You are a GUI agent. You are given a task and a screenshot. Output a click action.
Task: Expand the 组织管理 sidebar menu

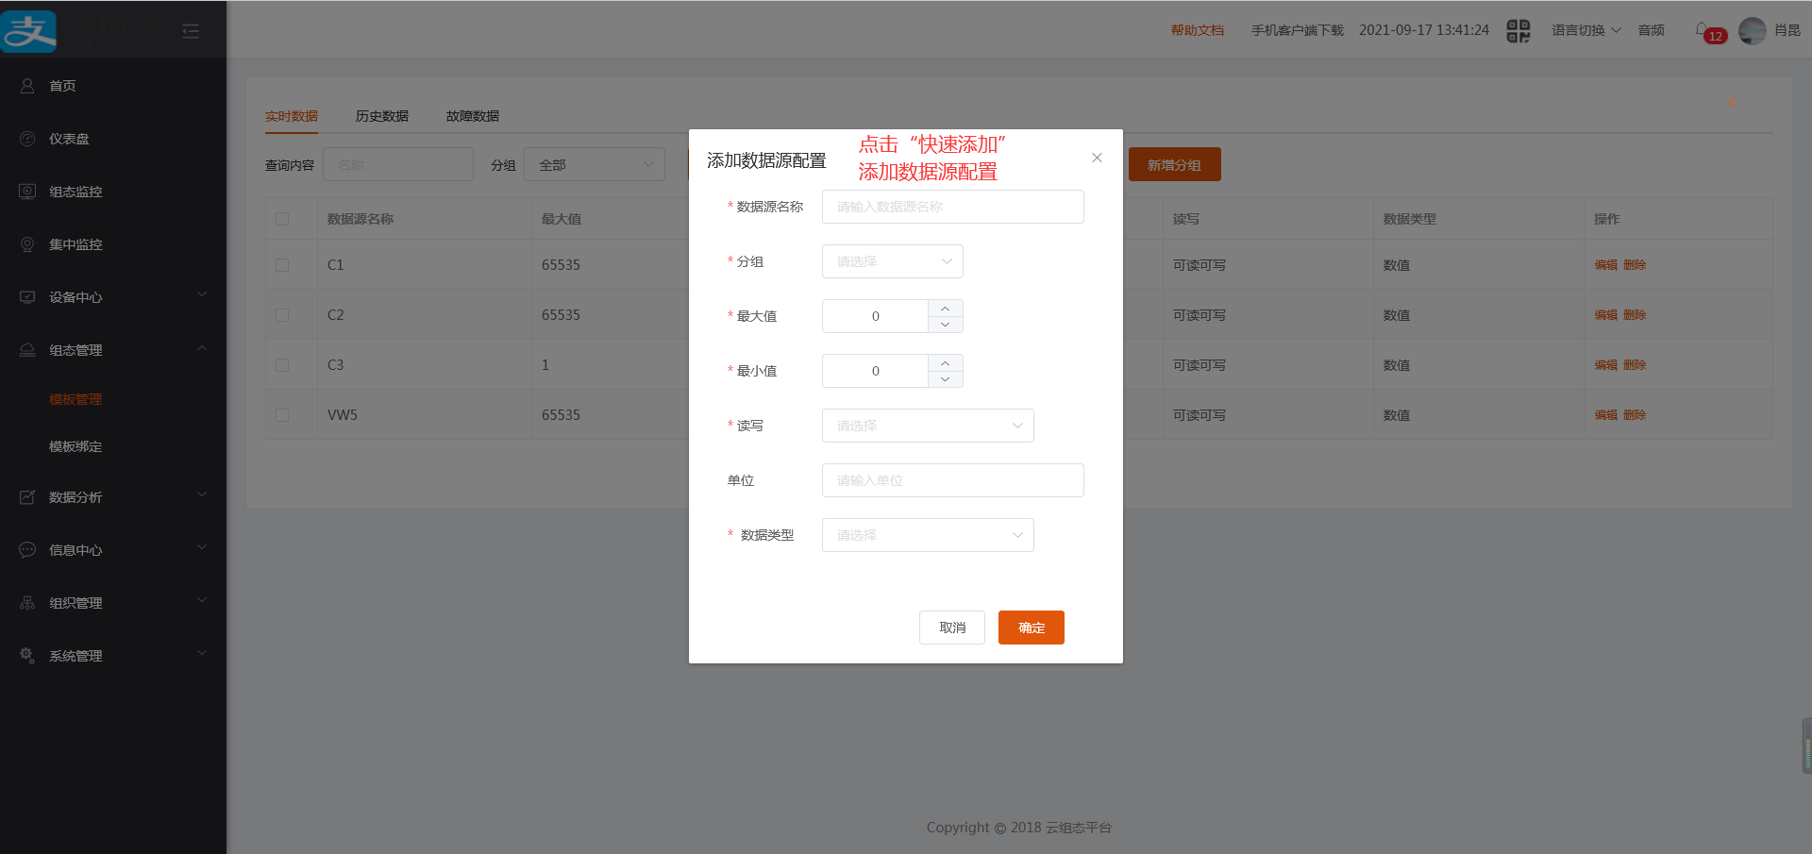202,601
